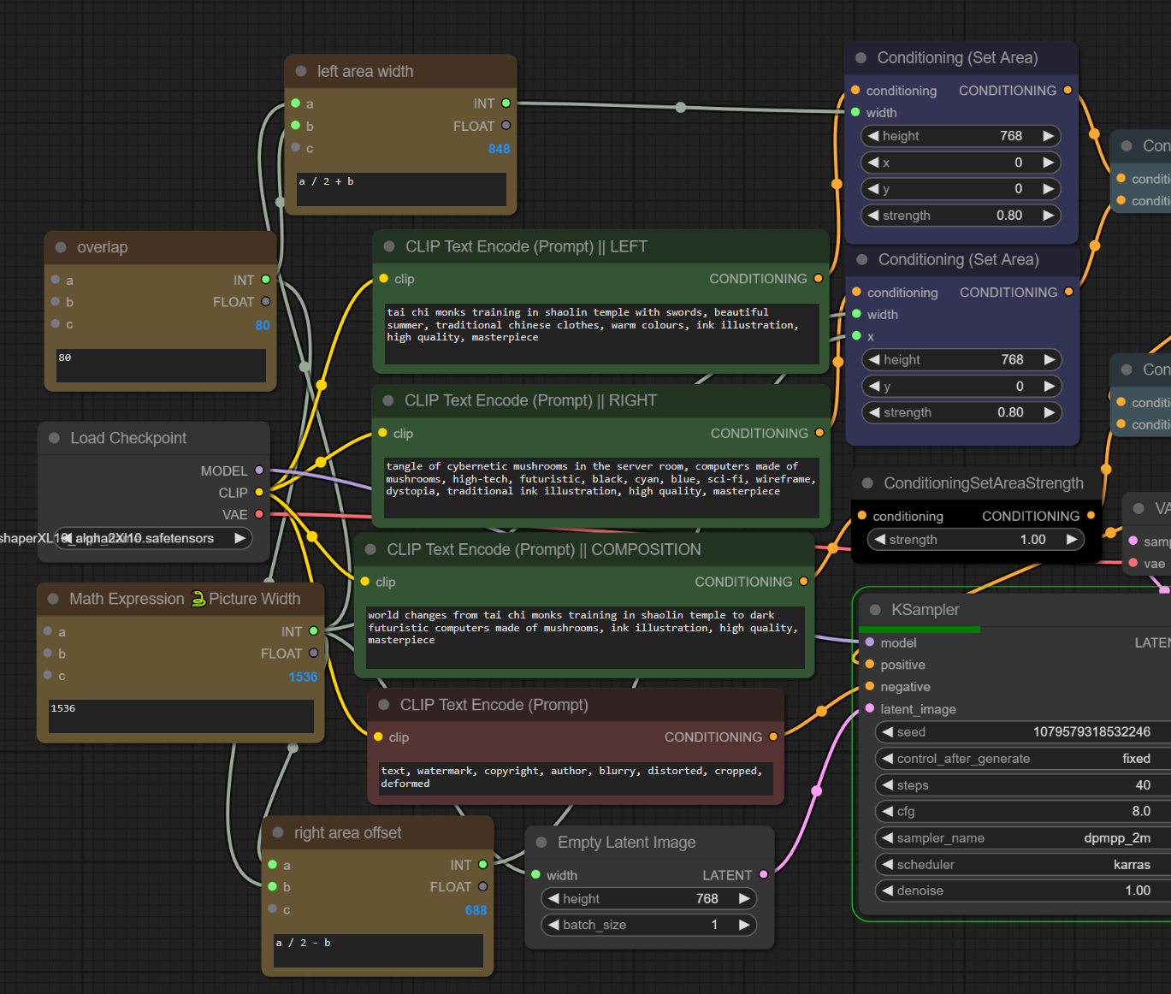
Task: Click the CONDITIONING output port of the LEFT prompt
Action: (818, 279)
